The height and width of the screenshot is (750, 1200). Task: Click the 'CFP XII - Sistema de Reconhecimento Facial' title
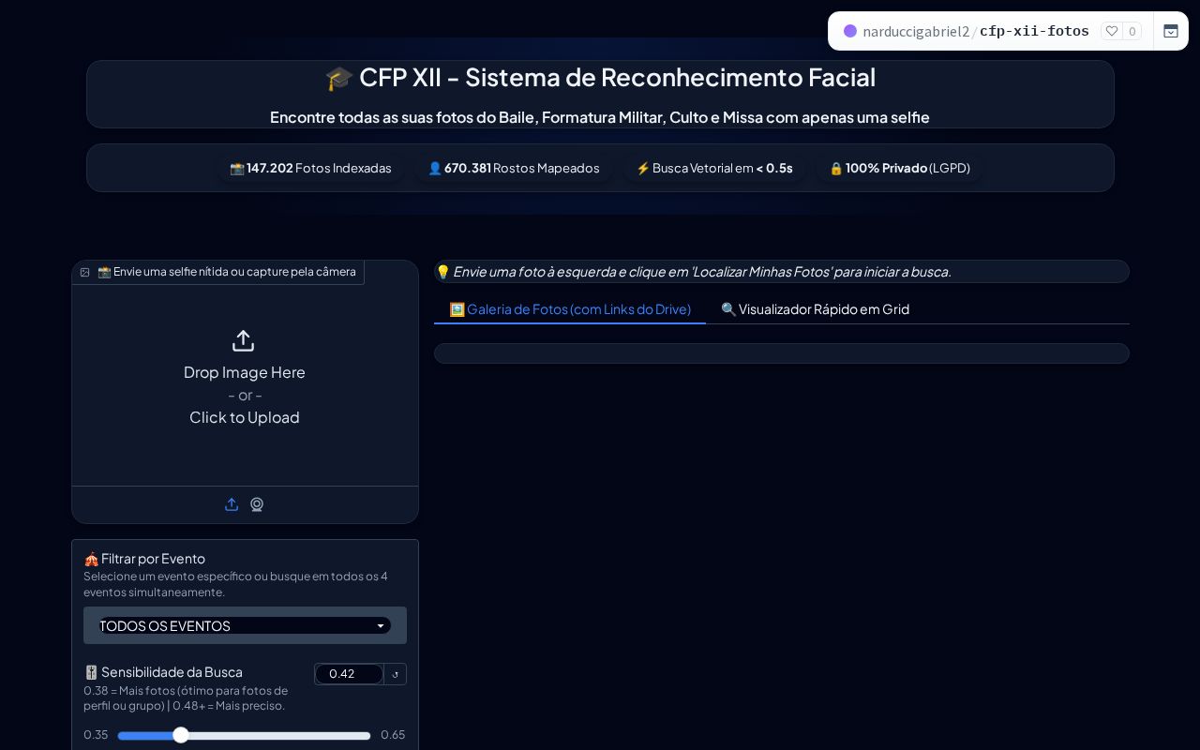pos(600,77)
